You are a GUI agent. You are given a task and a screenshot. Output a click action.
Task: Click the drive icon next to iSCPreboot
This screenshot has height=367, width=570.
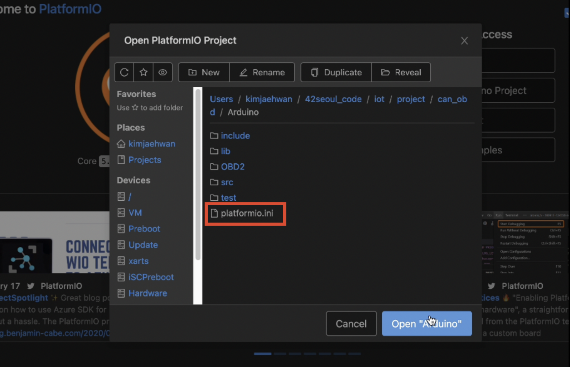point(121,277)
